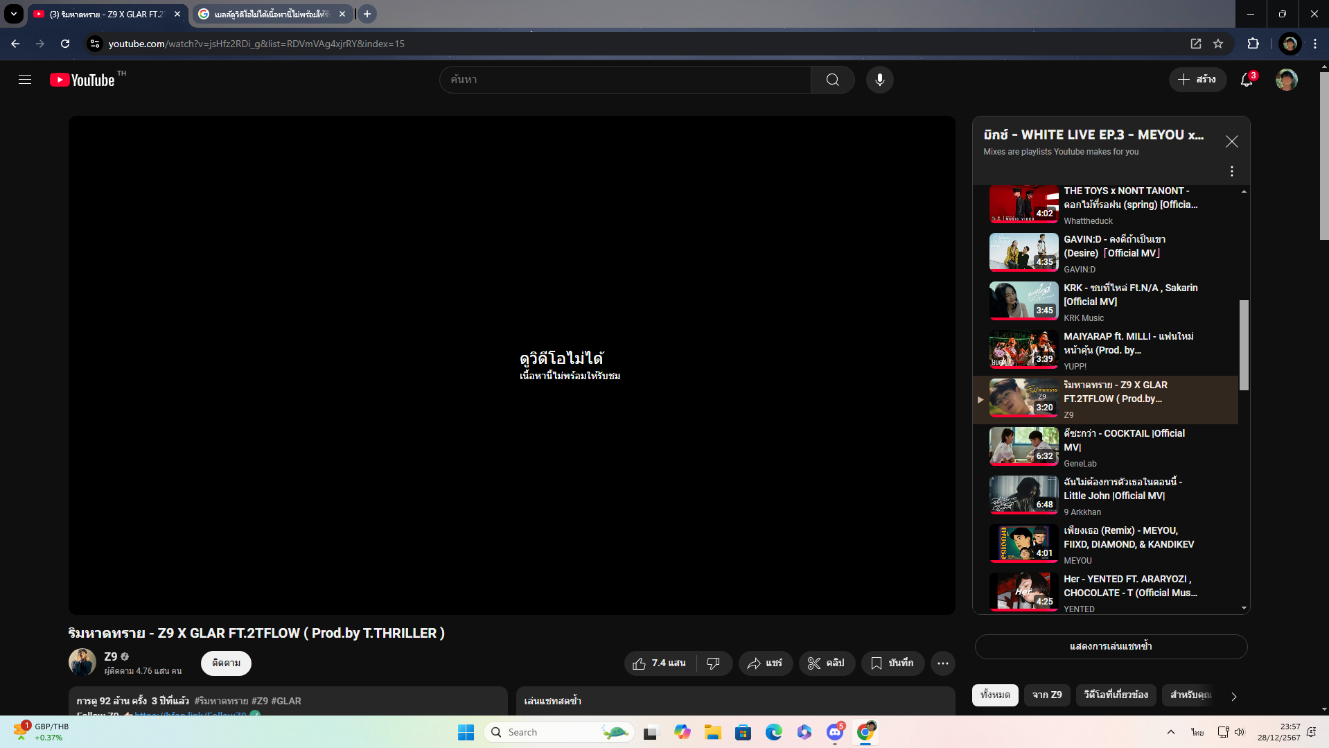Click the URL address bar
Image resolution: width=1329 pixels, height=748 pixels.
637,44
